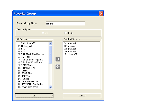
Task: Click the left arrow to remove service
Action: click(58, 67)
